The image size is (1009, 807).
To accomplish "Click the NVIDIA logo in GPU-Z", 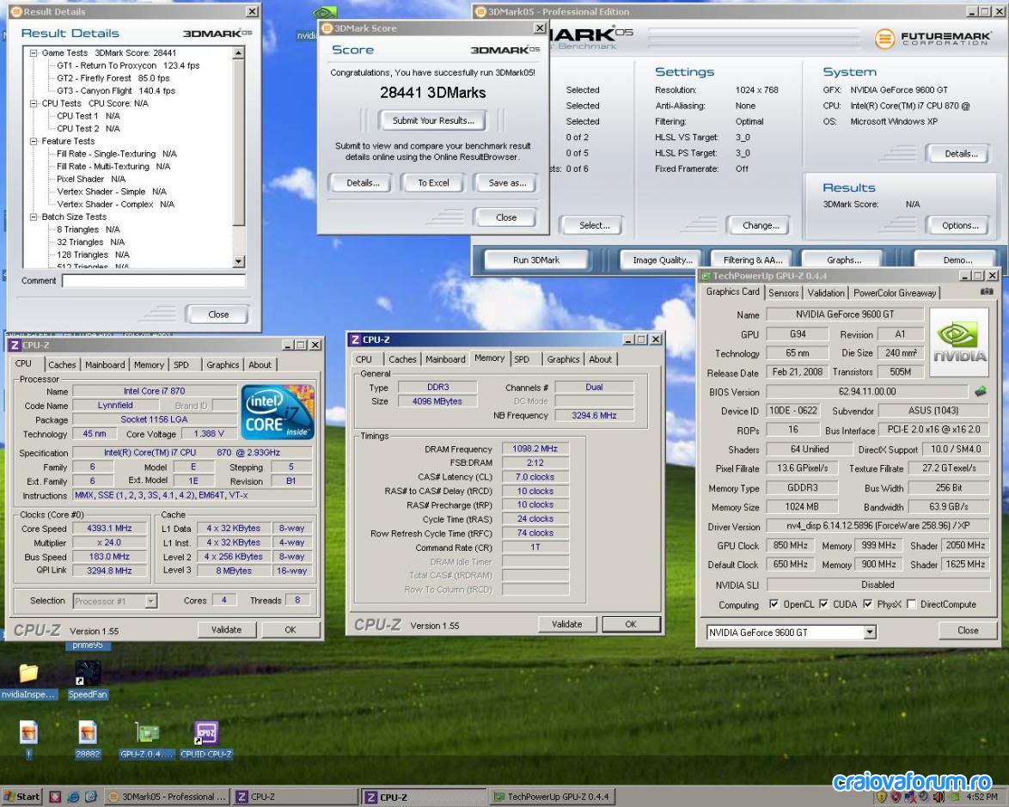I will click(x=959, y=342).
